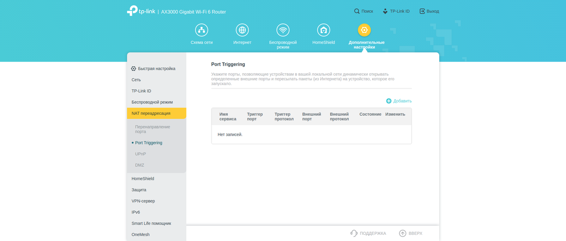Select Перенаправление порта submenu item
Screen dimensions: 566x241
point(152,129)
